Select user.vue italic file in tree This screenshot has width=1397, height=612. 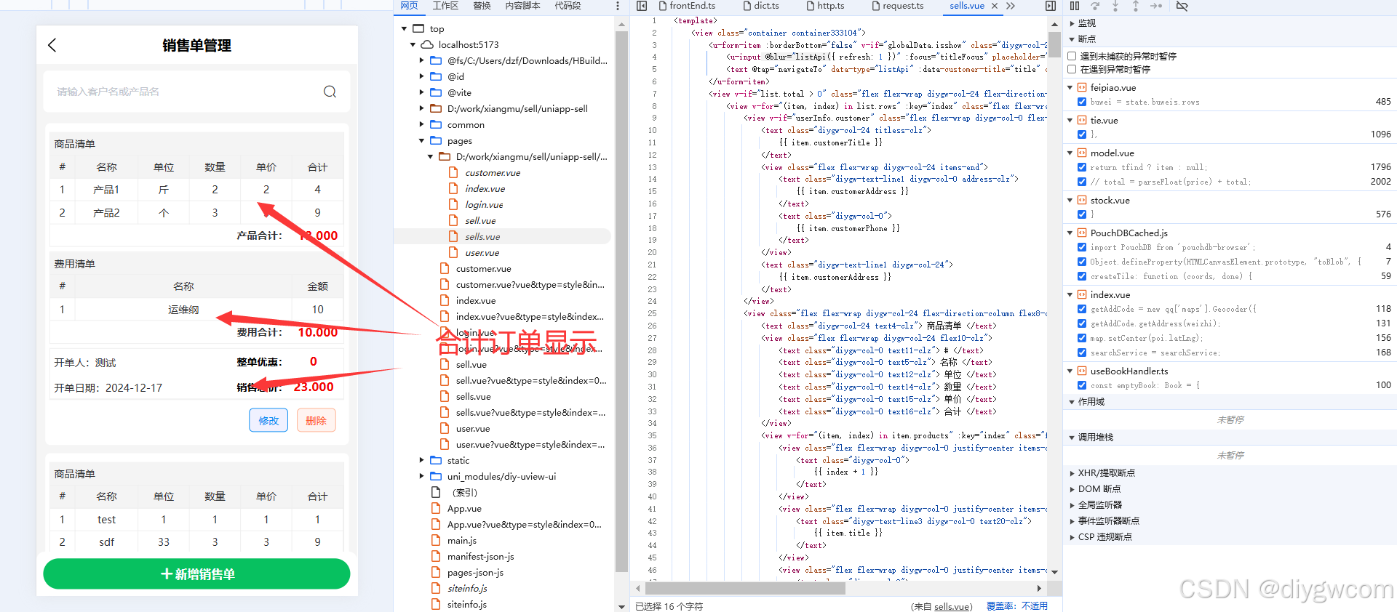click(x=482, y=253)
